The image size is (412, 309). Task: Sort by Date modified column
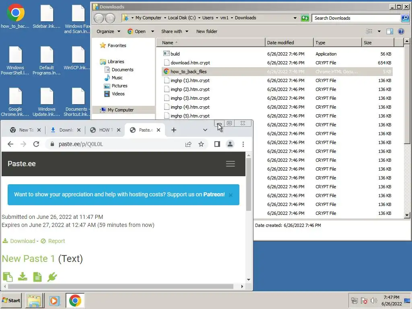coord(289,43)
